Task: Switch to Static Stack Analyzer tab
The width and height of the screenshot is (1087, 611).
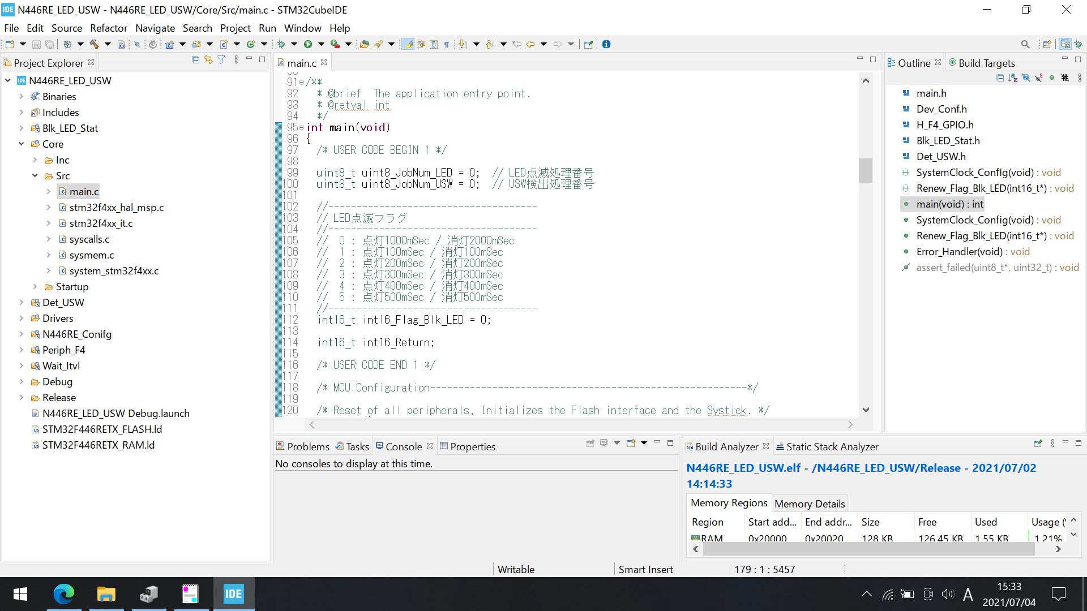Action: [x=827, y=446]
